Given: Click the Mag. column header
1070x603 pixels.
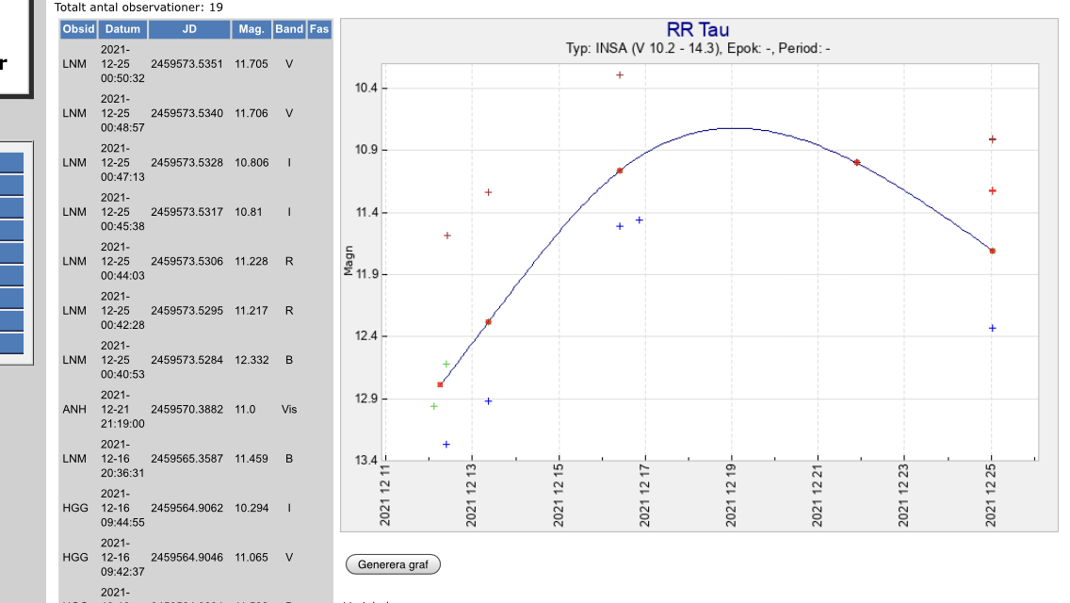Looking at the screenshot, I should pyautogui.click(x=251, y=29).
